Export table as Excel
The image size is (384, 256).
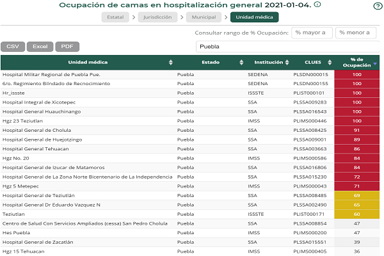click(x=40, y=47)
